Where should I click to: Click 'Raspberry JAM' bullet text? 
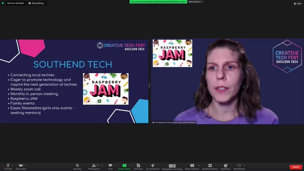24,99
